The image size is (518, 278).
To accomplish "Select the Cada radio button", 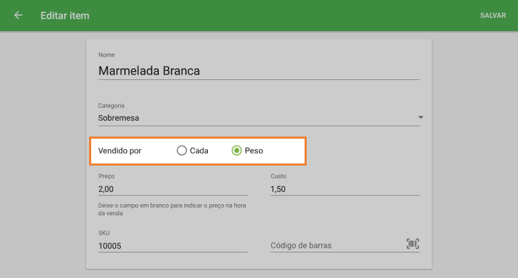I will click(x=182, y=150).
